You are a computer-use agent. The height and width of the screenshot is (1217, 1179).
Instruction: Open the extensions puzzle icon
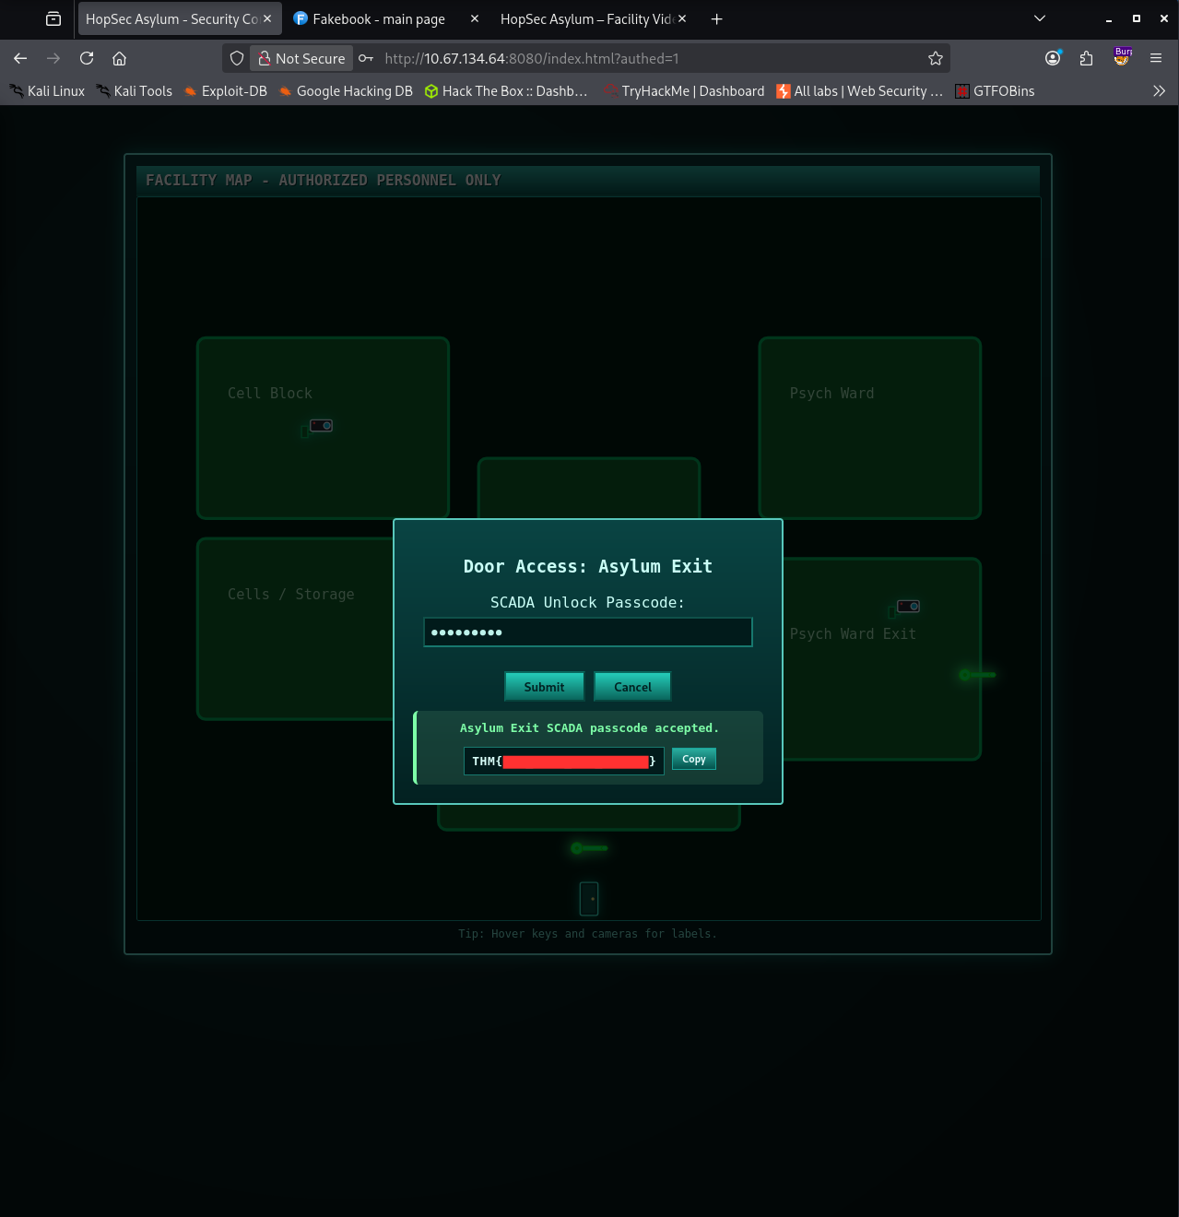(1086, 58)
